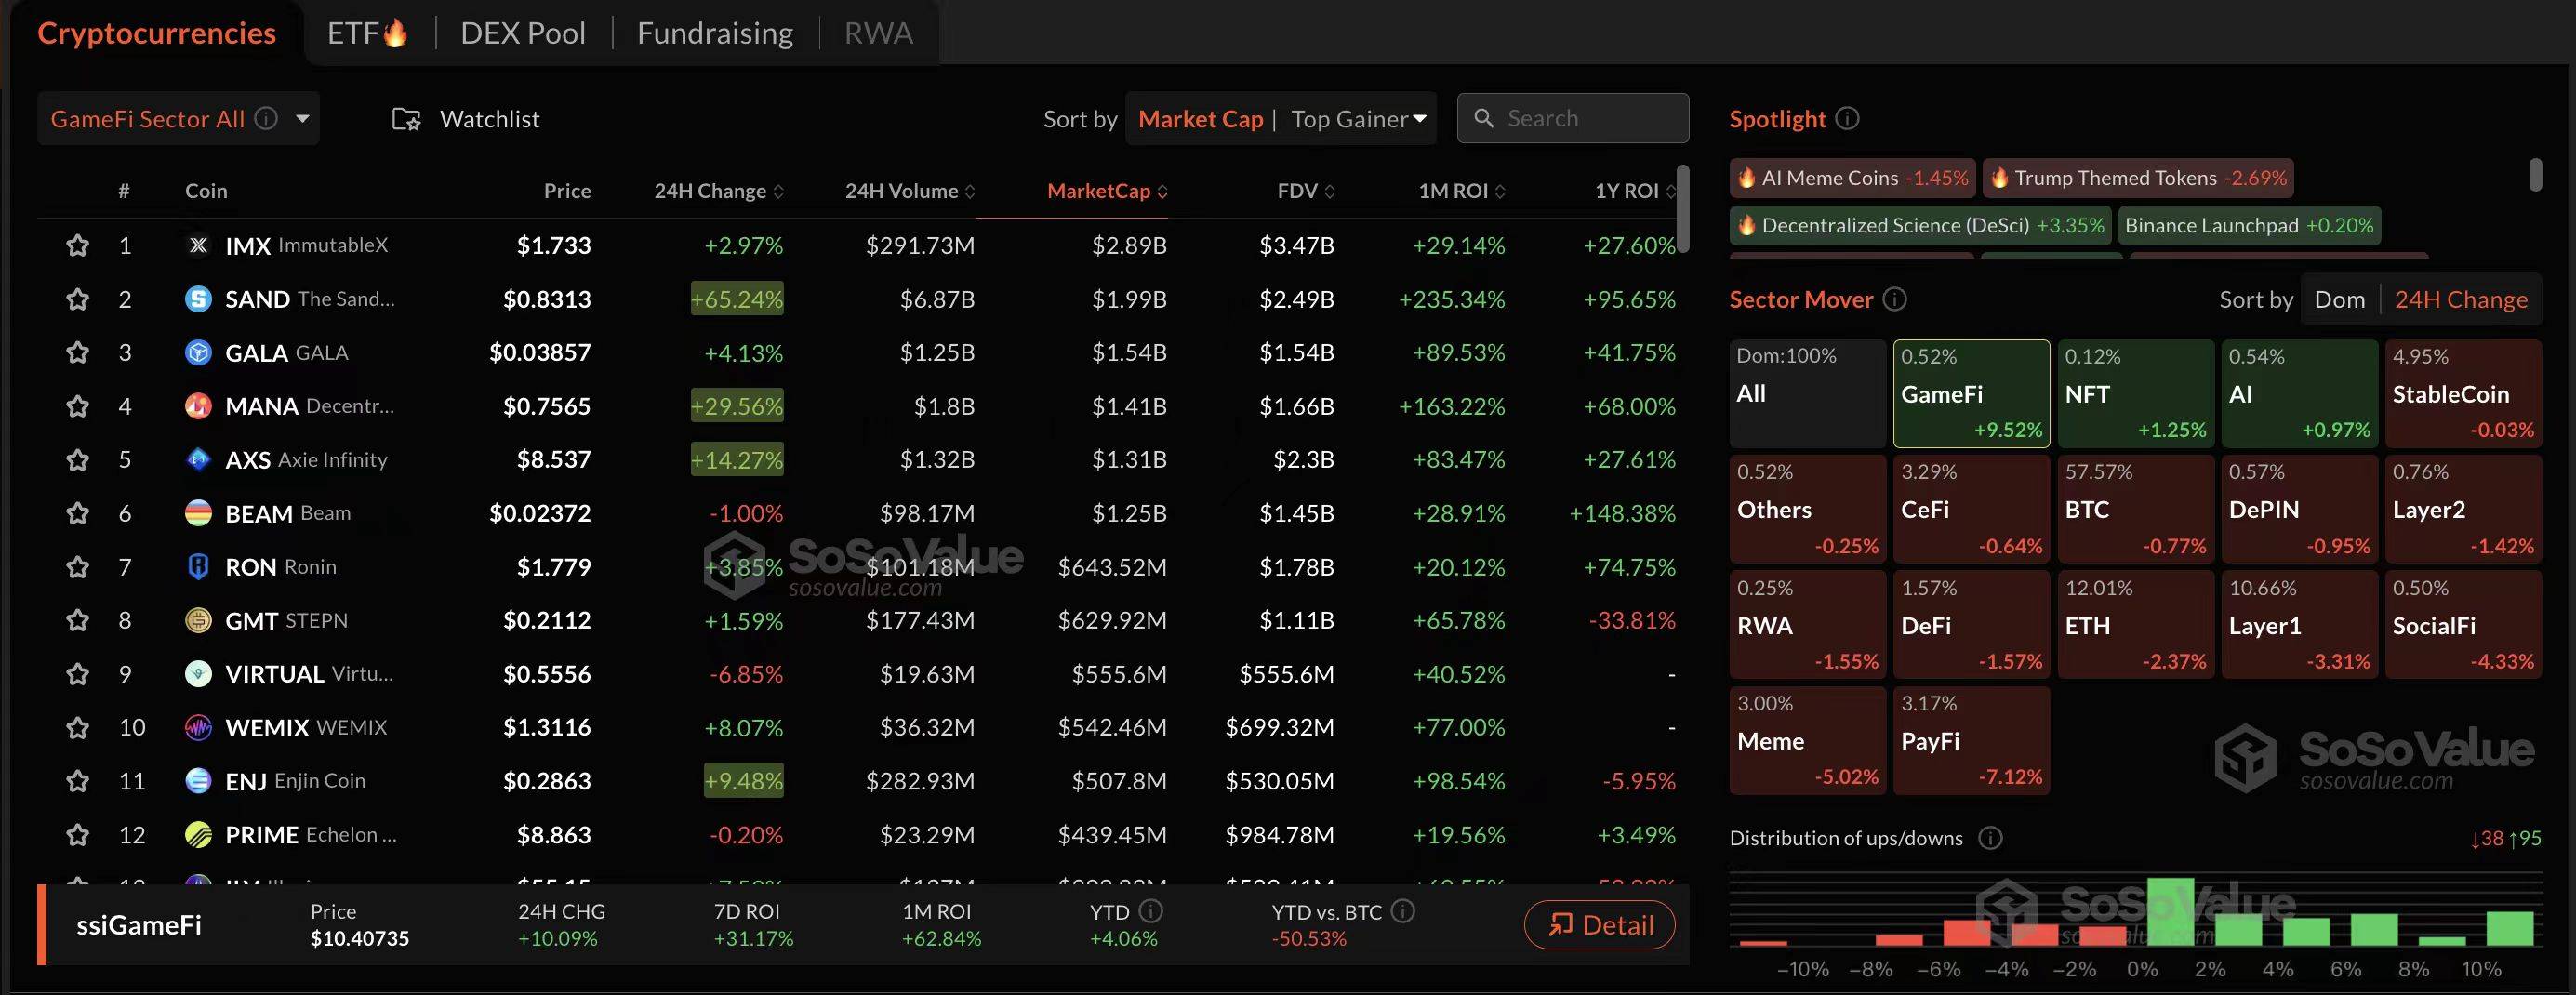Viewport: 2576px width, 995px height.
Task: Sort sector movers by Dom
Action: pos(2340,299)
